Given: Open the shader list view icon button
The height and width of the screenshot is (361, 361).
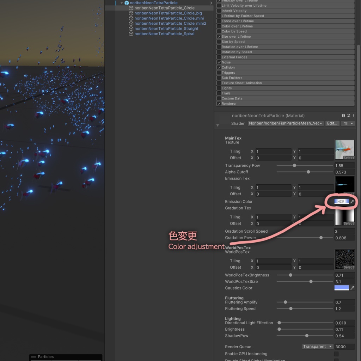Looking at the screenshot, I should 346,123.
